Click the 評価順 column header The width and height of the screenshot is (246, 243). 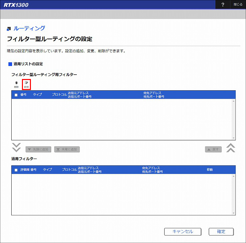[25, 170]
